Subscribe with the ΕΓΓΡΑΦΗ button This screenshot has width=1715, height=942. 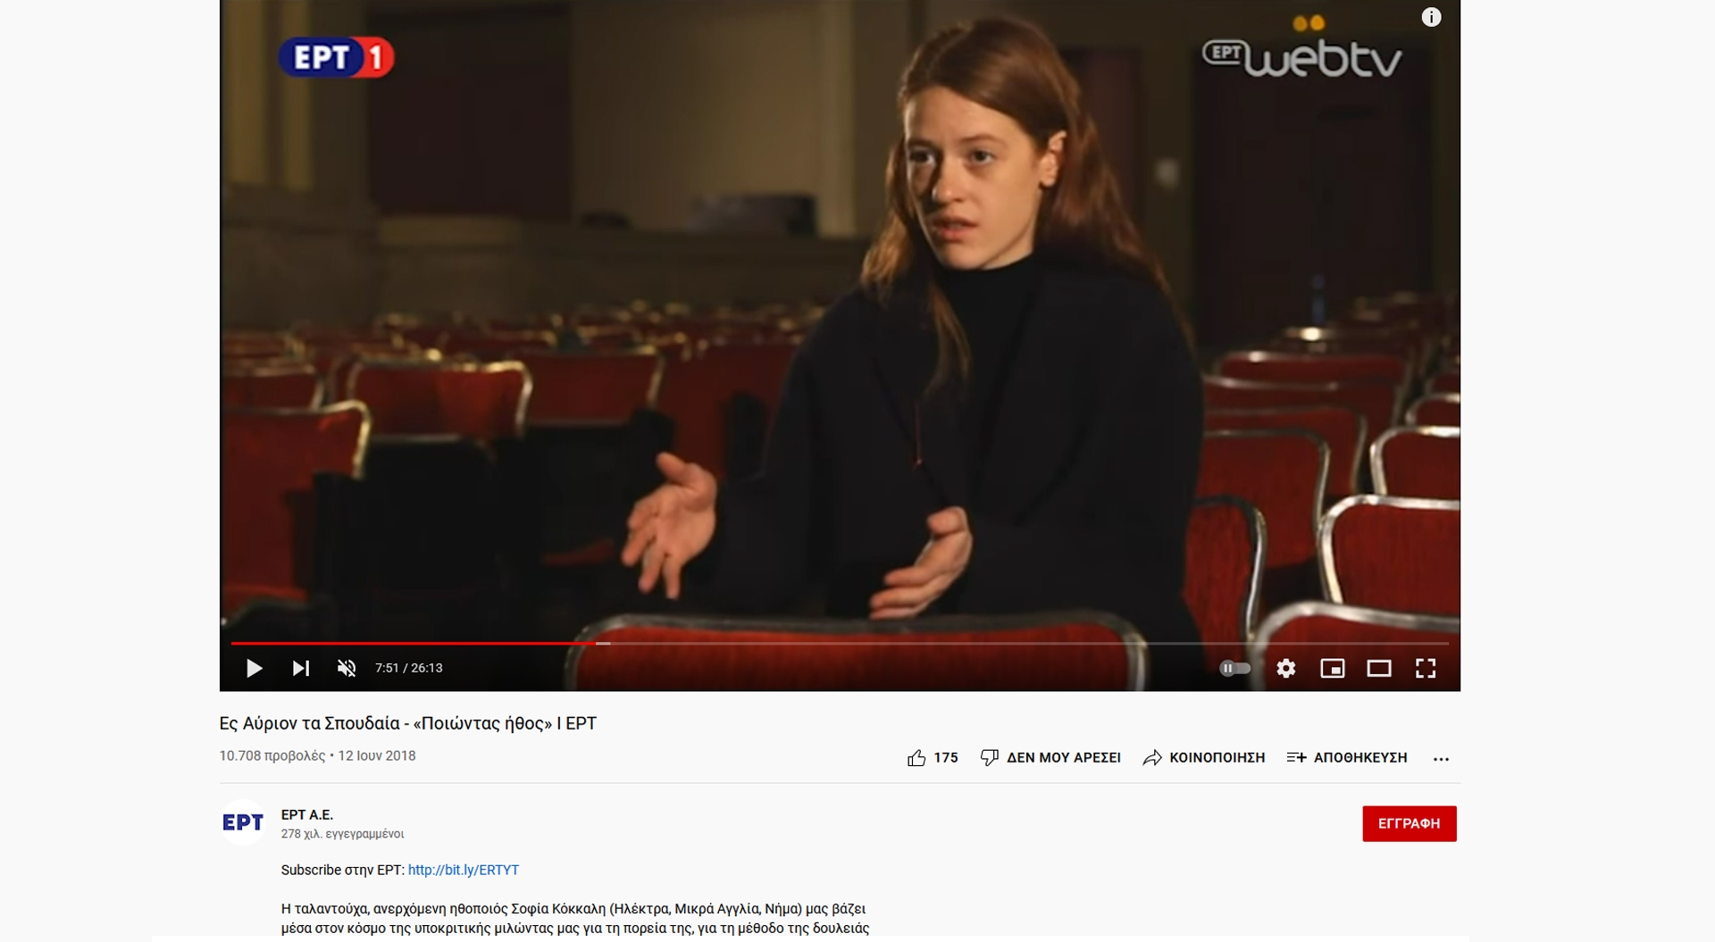click(x=1409, y=823)
